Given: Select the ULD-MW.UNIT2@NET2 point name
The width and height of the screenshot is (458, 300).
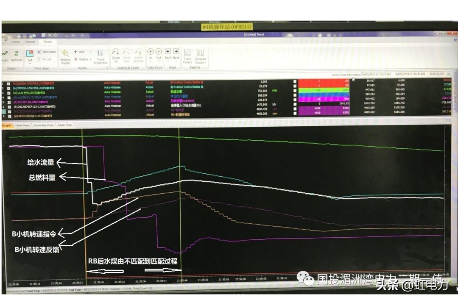Looking at the screenshot, I should 29,93.
